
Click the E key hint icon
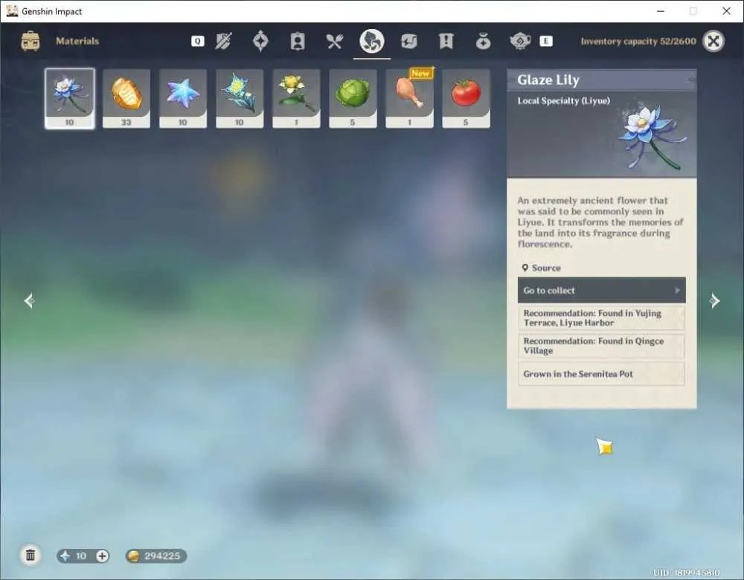(x=546, y=41)
